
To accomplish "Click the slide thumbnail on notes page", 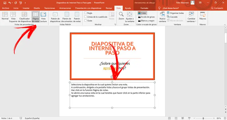I will [x=112, y=56].
